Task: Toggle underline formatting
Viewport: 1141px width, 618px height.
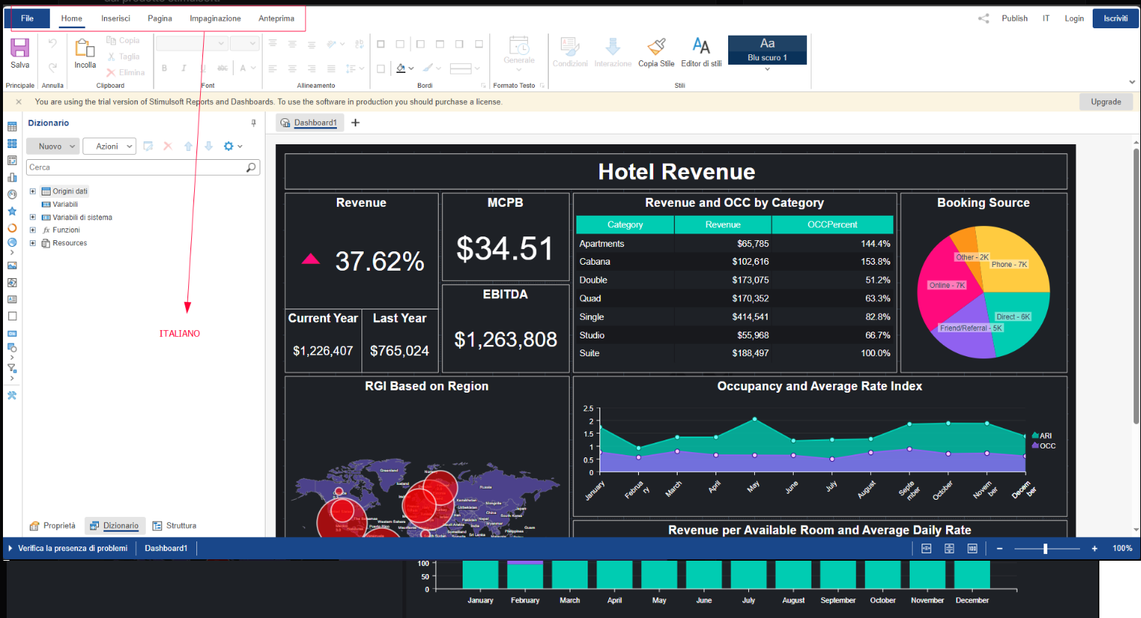Action: (x=203, y=68)
